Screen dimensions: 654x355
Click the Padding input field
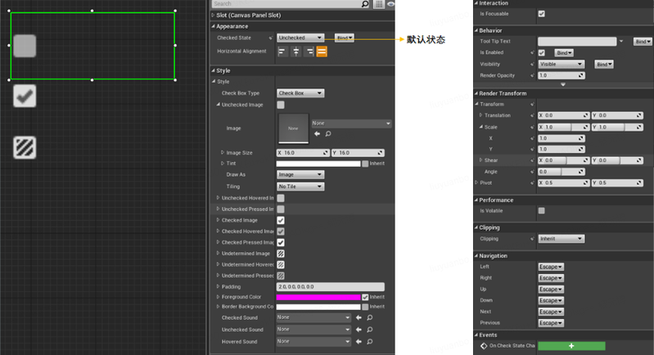tap(331, 286)
